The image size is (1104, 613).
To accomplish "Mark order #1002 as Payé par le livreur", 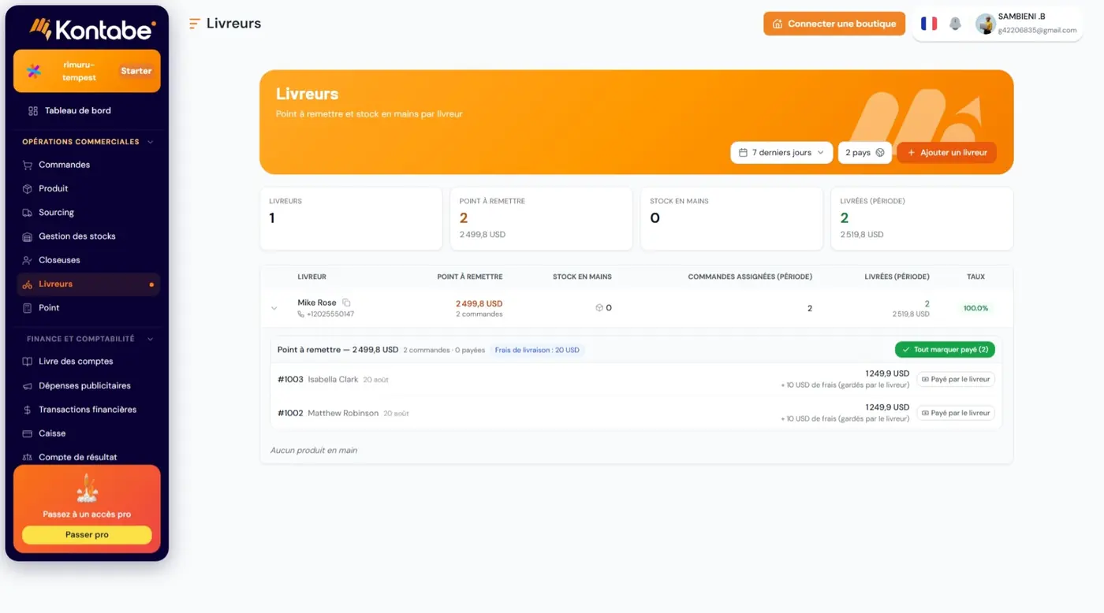I will pyautogui.click(x=956, y=413).
